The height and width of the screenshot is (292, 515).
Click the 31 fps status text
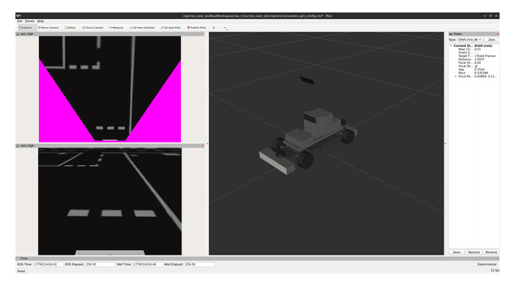[494, 271]
